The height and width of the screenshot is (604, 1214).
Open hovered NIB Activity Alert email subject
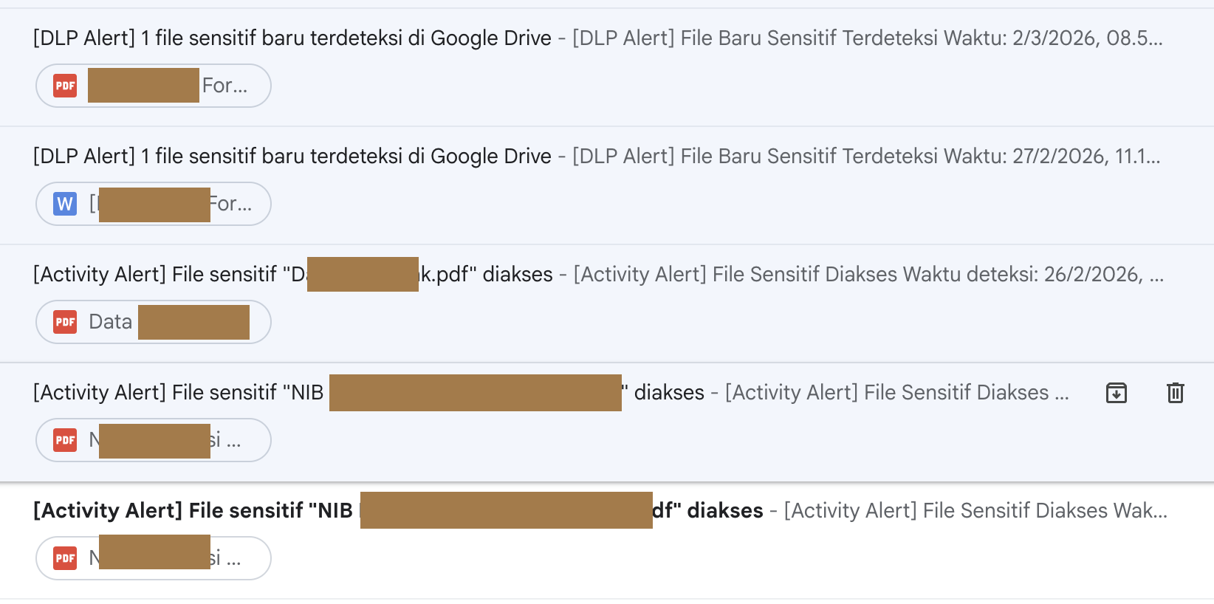177,393
